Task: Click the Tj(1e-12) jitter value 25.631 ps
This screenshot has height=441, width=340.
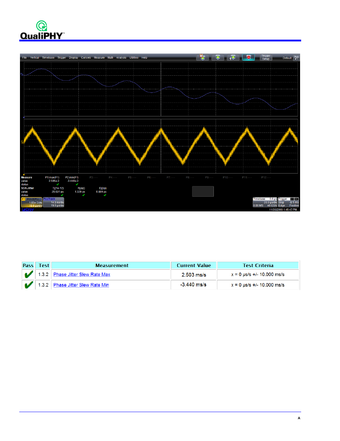Action: click(x=57, y=192)
